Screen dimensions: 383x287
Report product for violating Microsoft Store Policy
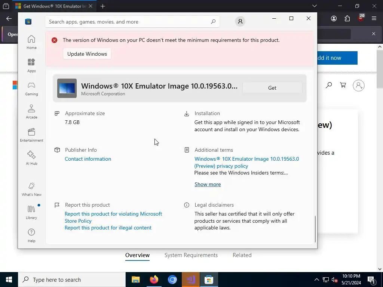113,217
